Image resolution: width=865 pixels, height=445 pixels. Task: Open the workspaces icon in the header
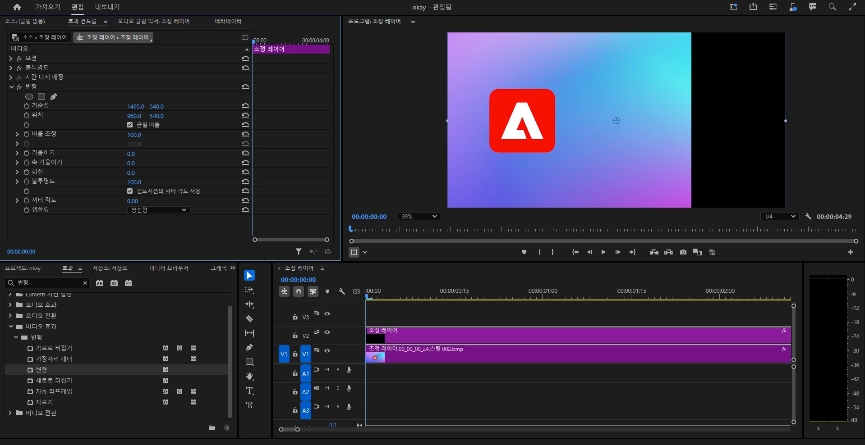pos(733,7)
